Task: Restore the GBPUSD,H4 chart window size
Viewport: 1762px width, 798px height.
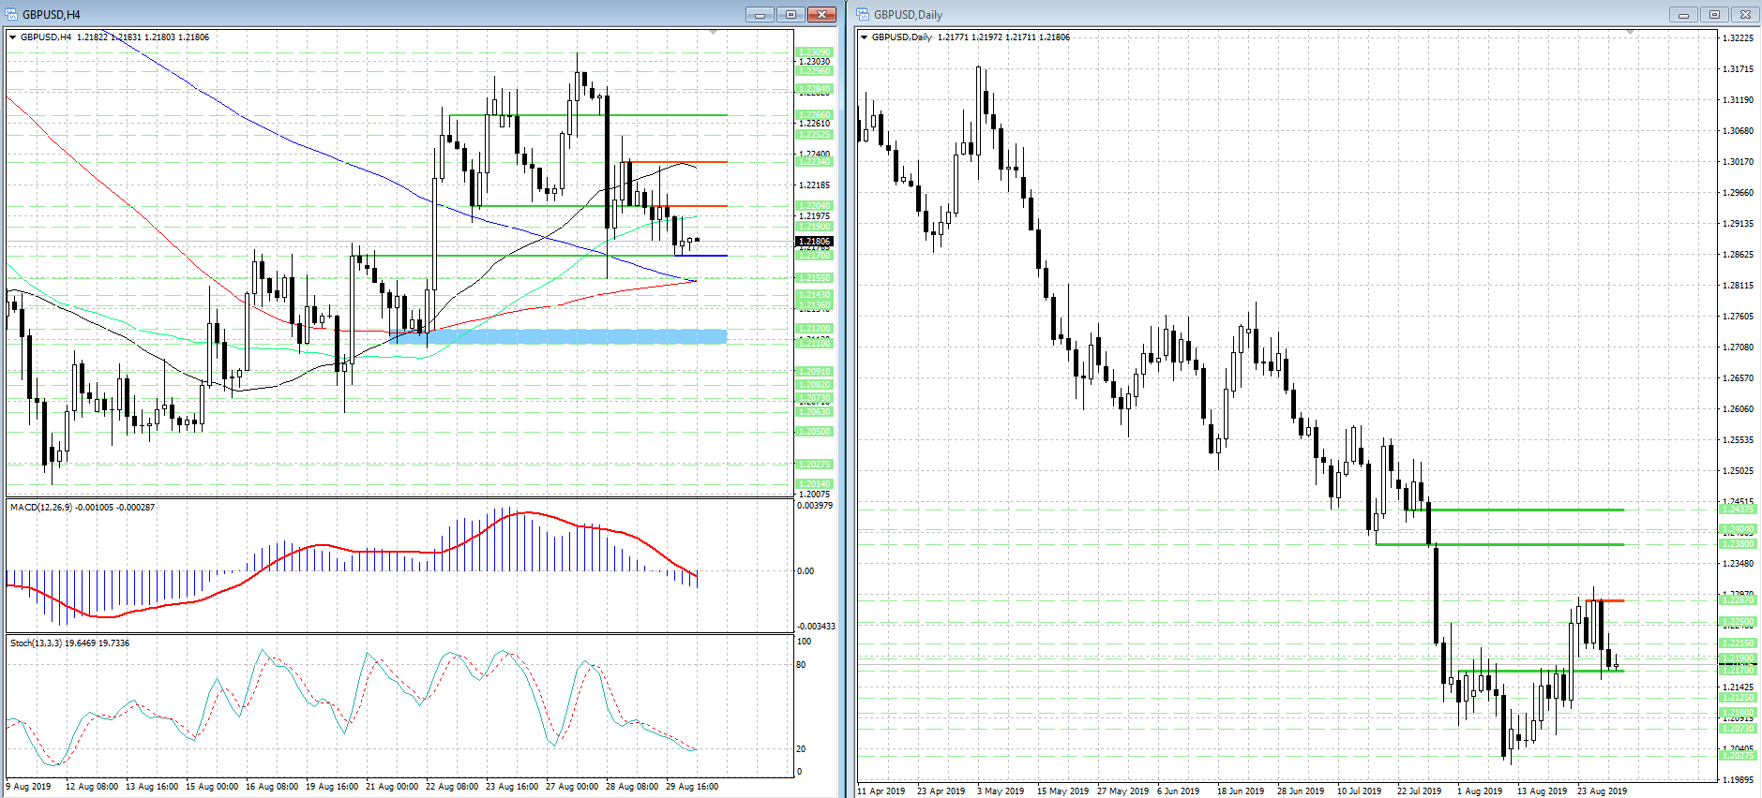Action: pyautogui.click(x=791, y=14)
